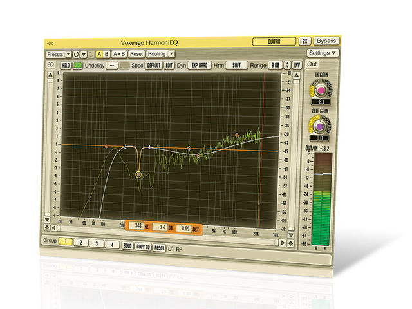The image size is (412, 309).
Task: Select Group 1
Action: point(66,241)
